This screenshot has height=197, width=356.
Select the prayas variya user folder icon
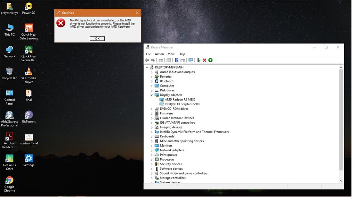(x=9, y=9)
